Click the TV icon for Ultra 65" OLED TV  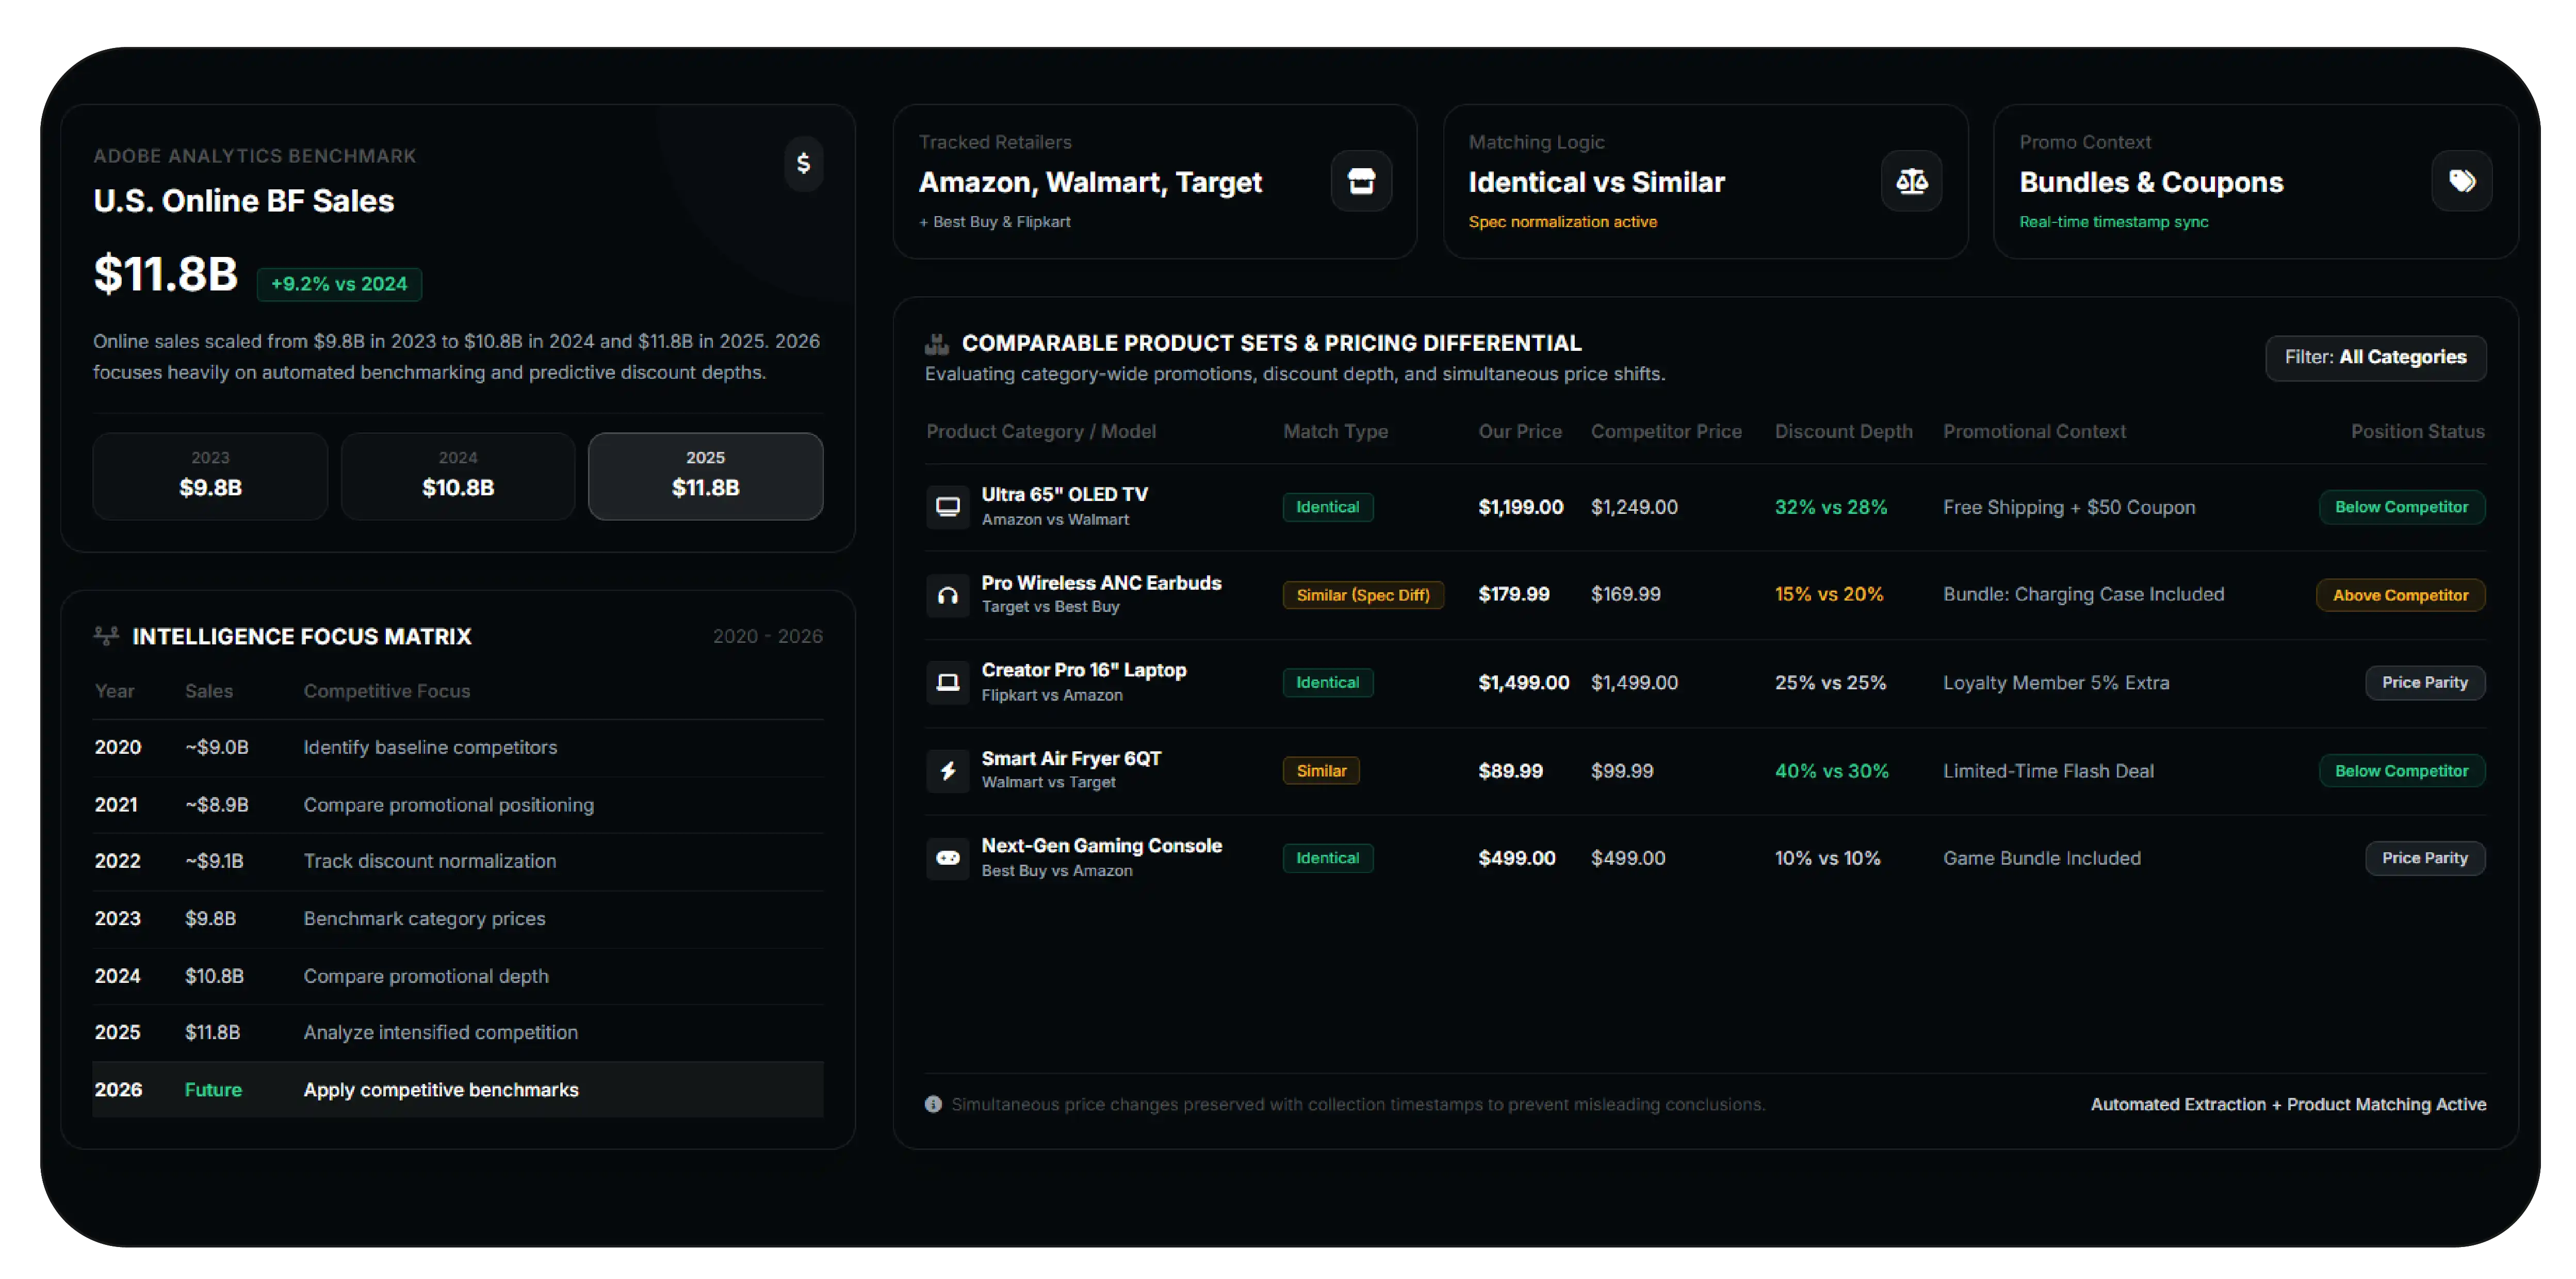(947, 507)
